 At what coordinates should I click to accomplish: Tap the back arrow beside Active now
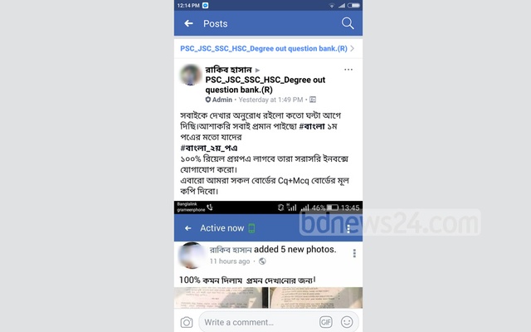coord(188,228)
